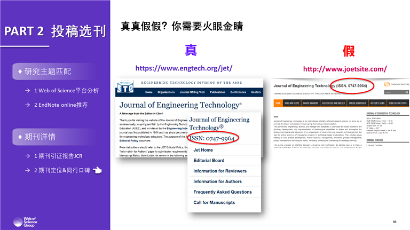
Task: Open Publications in the ETD navigation bar
Action: [x=218, y=92]
